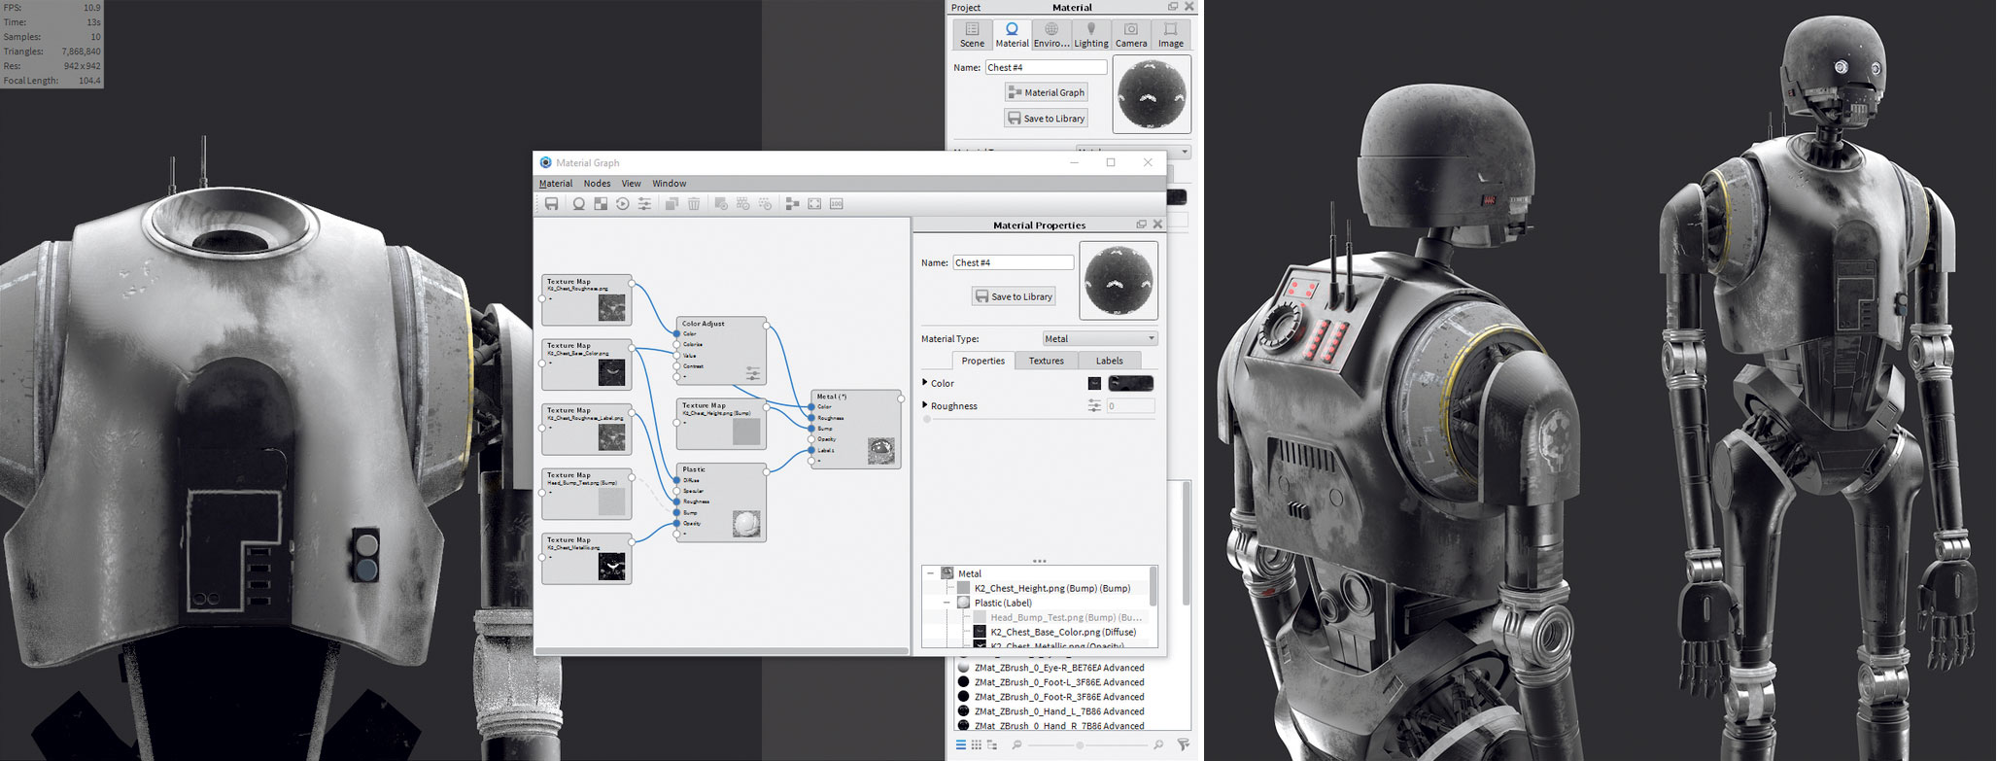Viewport: 1997px width, 761px height.
Task: Click the Name field in Material Properties
Action: [x=1013, y=262]
